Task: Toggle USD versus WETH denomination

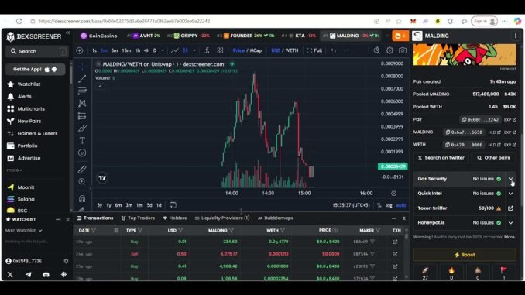Action: pos(285,50)
